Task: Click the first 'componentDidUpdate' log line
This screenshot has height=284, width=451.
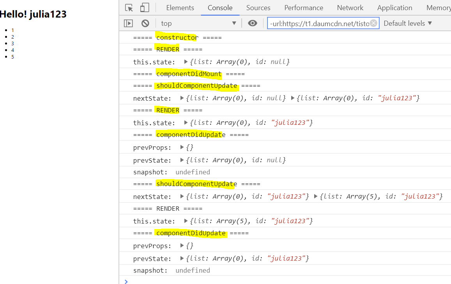Action: (x=191, y=135)
